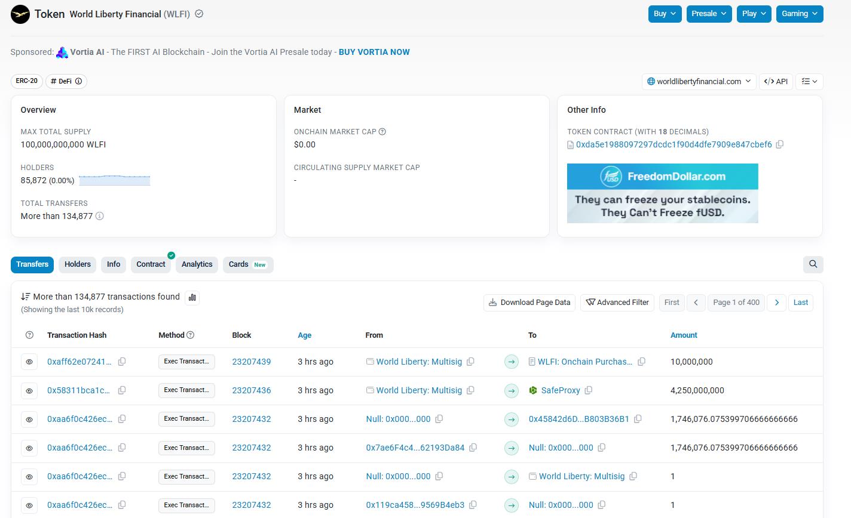Sort transactions order toggle icon

(x=26, y=297)
